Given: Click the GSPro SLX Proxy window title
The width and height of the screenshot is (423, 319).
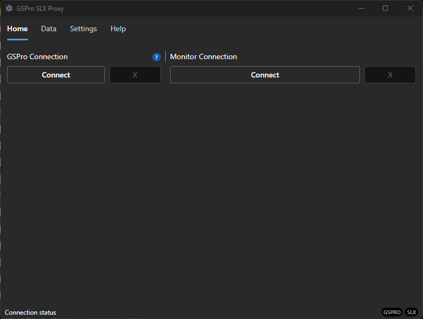Looking at the screenshot, I should pos(40,9).
